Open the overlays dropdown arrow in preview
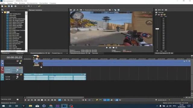Viewport: 193px width, 108px height. pos(112,10)
